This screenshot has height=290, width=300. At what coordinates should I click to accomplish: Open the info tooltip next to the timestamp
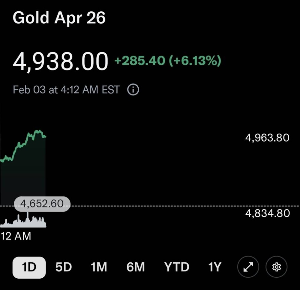pyautogui.click(x=133, y=89)
